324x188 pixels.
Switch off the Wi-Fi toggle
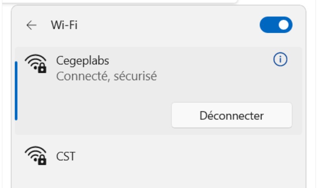[x=276, y=25]
